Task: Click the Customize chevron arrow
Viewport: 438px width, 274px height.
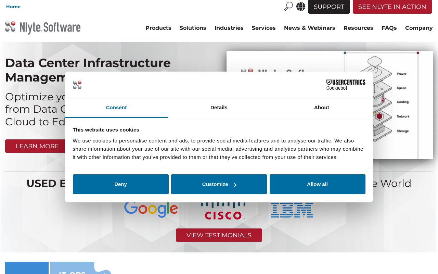Action: (x=235, y=185)
